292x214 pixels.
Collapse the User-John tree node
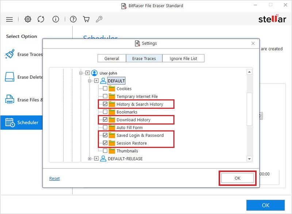pyautogui.click(x=81, y=73)
